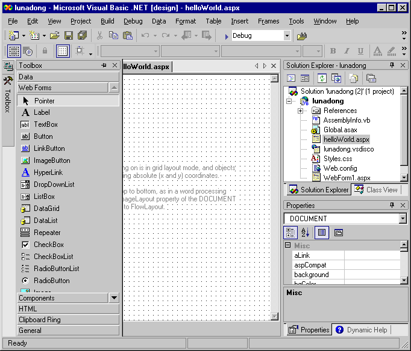Toggle Italic formatting
The height and width of the screenshot is (351, 411).
tap(347, 50)
